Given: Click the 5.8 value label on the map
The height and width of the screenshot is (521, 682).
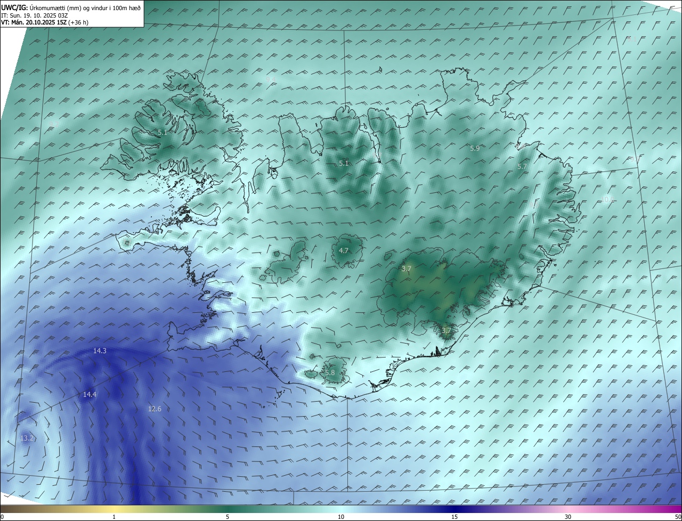Looking at the screenshot, I should (x=330, y=372).
